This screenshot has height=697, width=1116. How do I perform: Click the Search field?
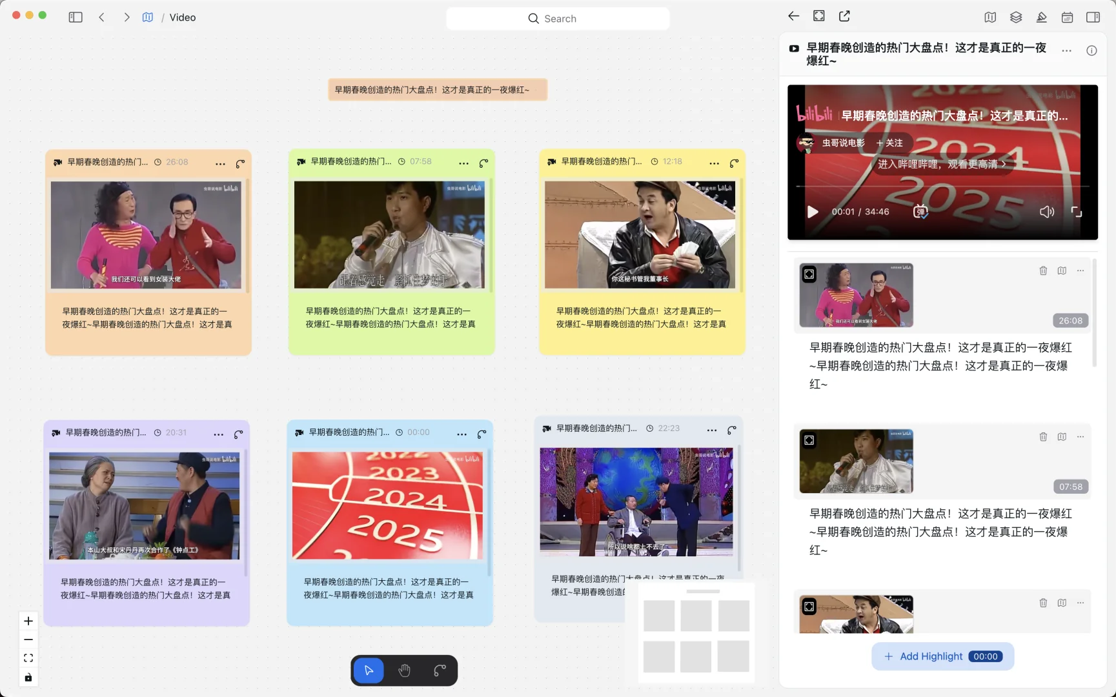coord(558,19)
